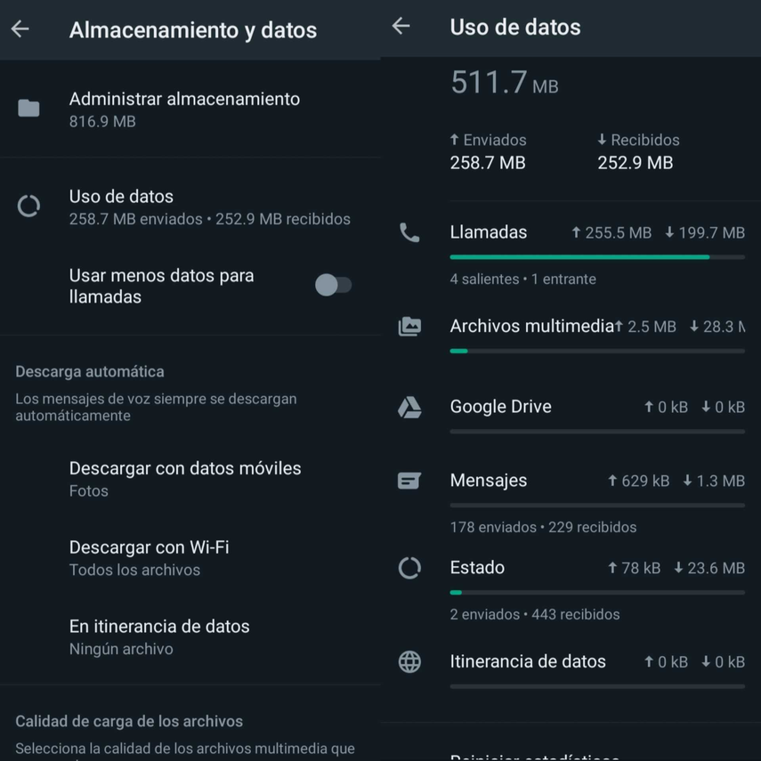
Task: Tap the Google Drive icon
Action: tap(409, 407)
